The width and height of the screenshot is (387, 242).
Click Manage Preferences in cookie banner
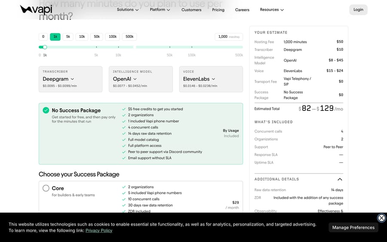pos(353,227)
